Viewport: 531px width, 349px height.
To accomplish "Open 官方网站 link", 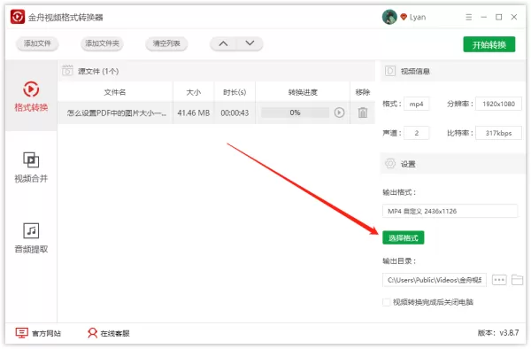I will coord(38,333).
